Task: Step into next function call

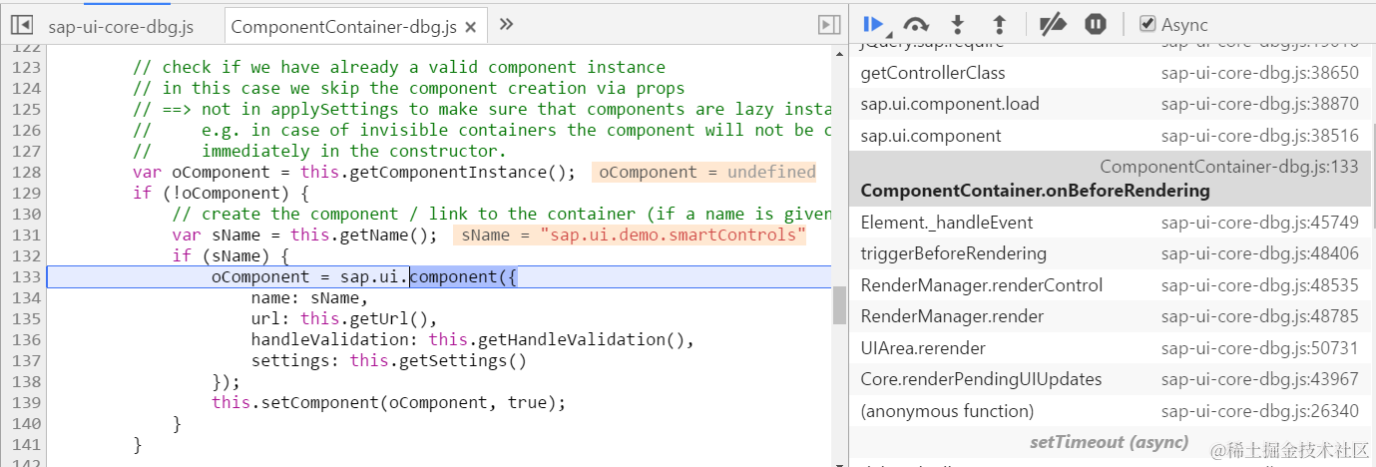Action: 958,25
